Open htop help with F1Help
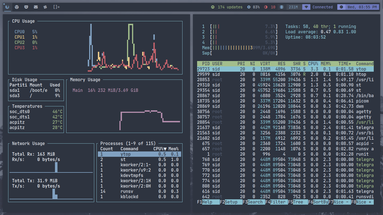This screenshot has width=383, height=215. (x=208, y=202)
